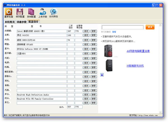Screen dimensions: 168x122
Task: Click the empty 光驱 model field
Action: click(42, 58)
